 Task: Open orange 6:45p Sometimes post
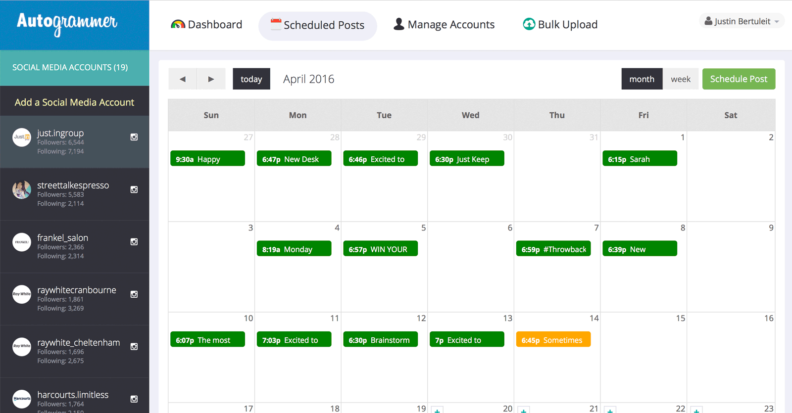tap(553, 339)
